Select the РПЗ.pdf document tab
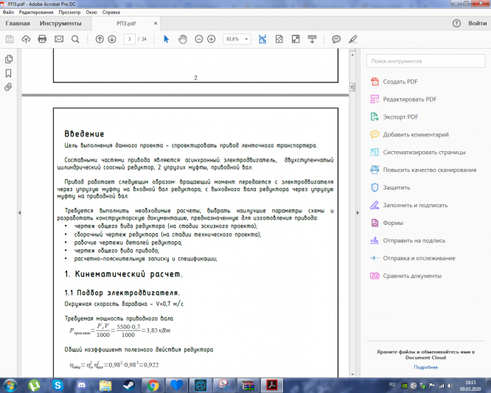491x393 pixels. point(126,23)
